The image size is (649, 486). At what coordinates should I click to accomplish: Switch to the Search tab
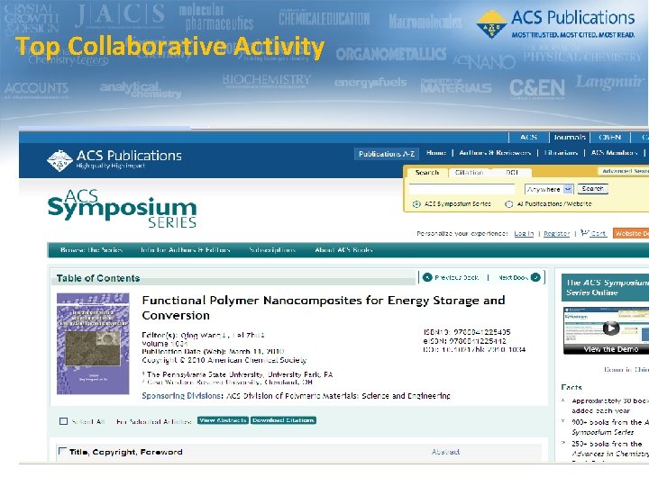426,172
